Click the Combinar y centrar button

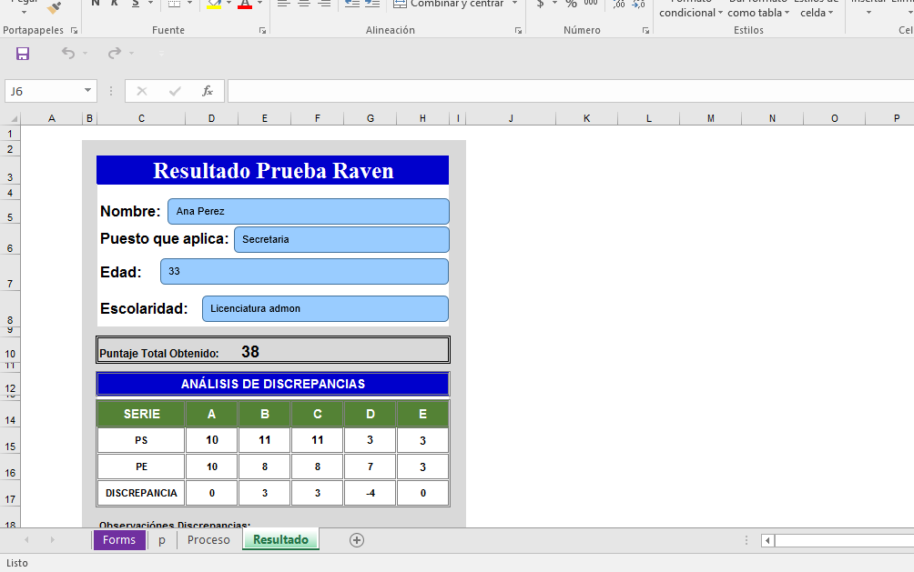pos(449,4)
